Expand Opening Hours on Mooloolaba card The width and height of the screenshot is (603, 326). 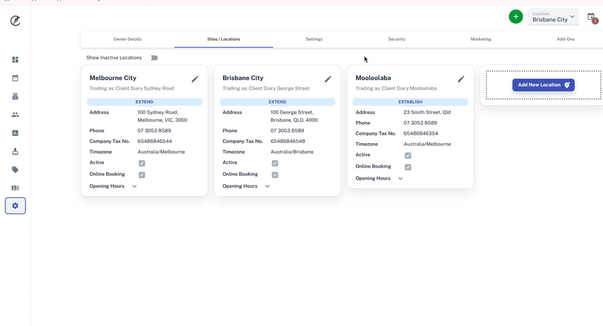(x=400, y=179)
